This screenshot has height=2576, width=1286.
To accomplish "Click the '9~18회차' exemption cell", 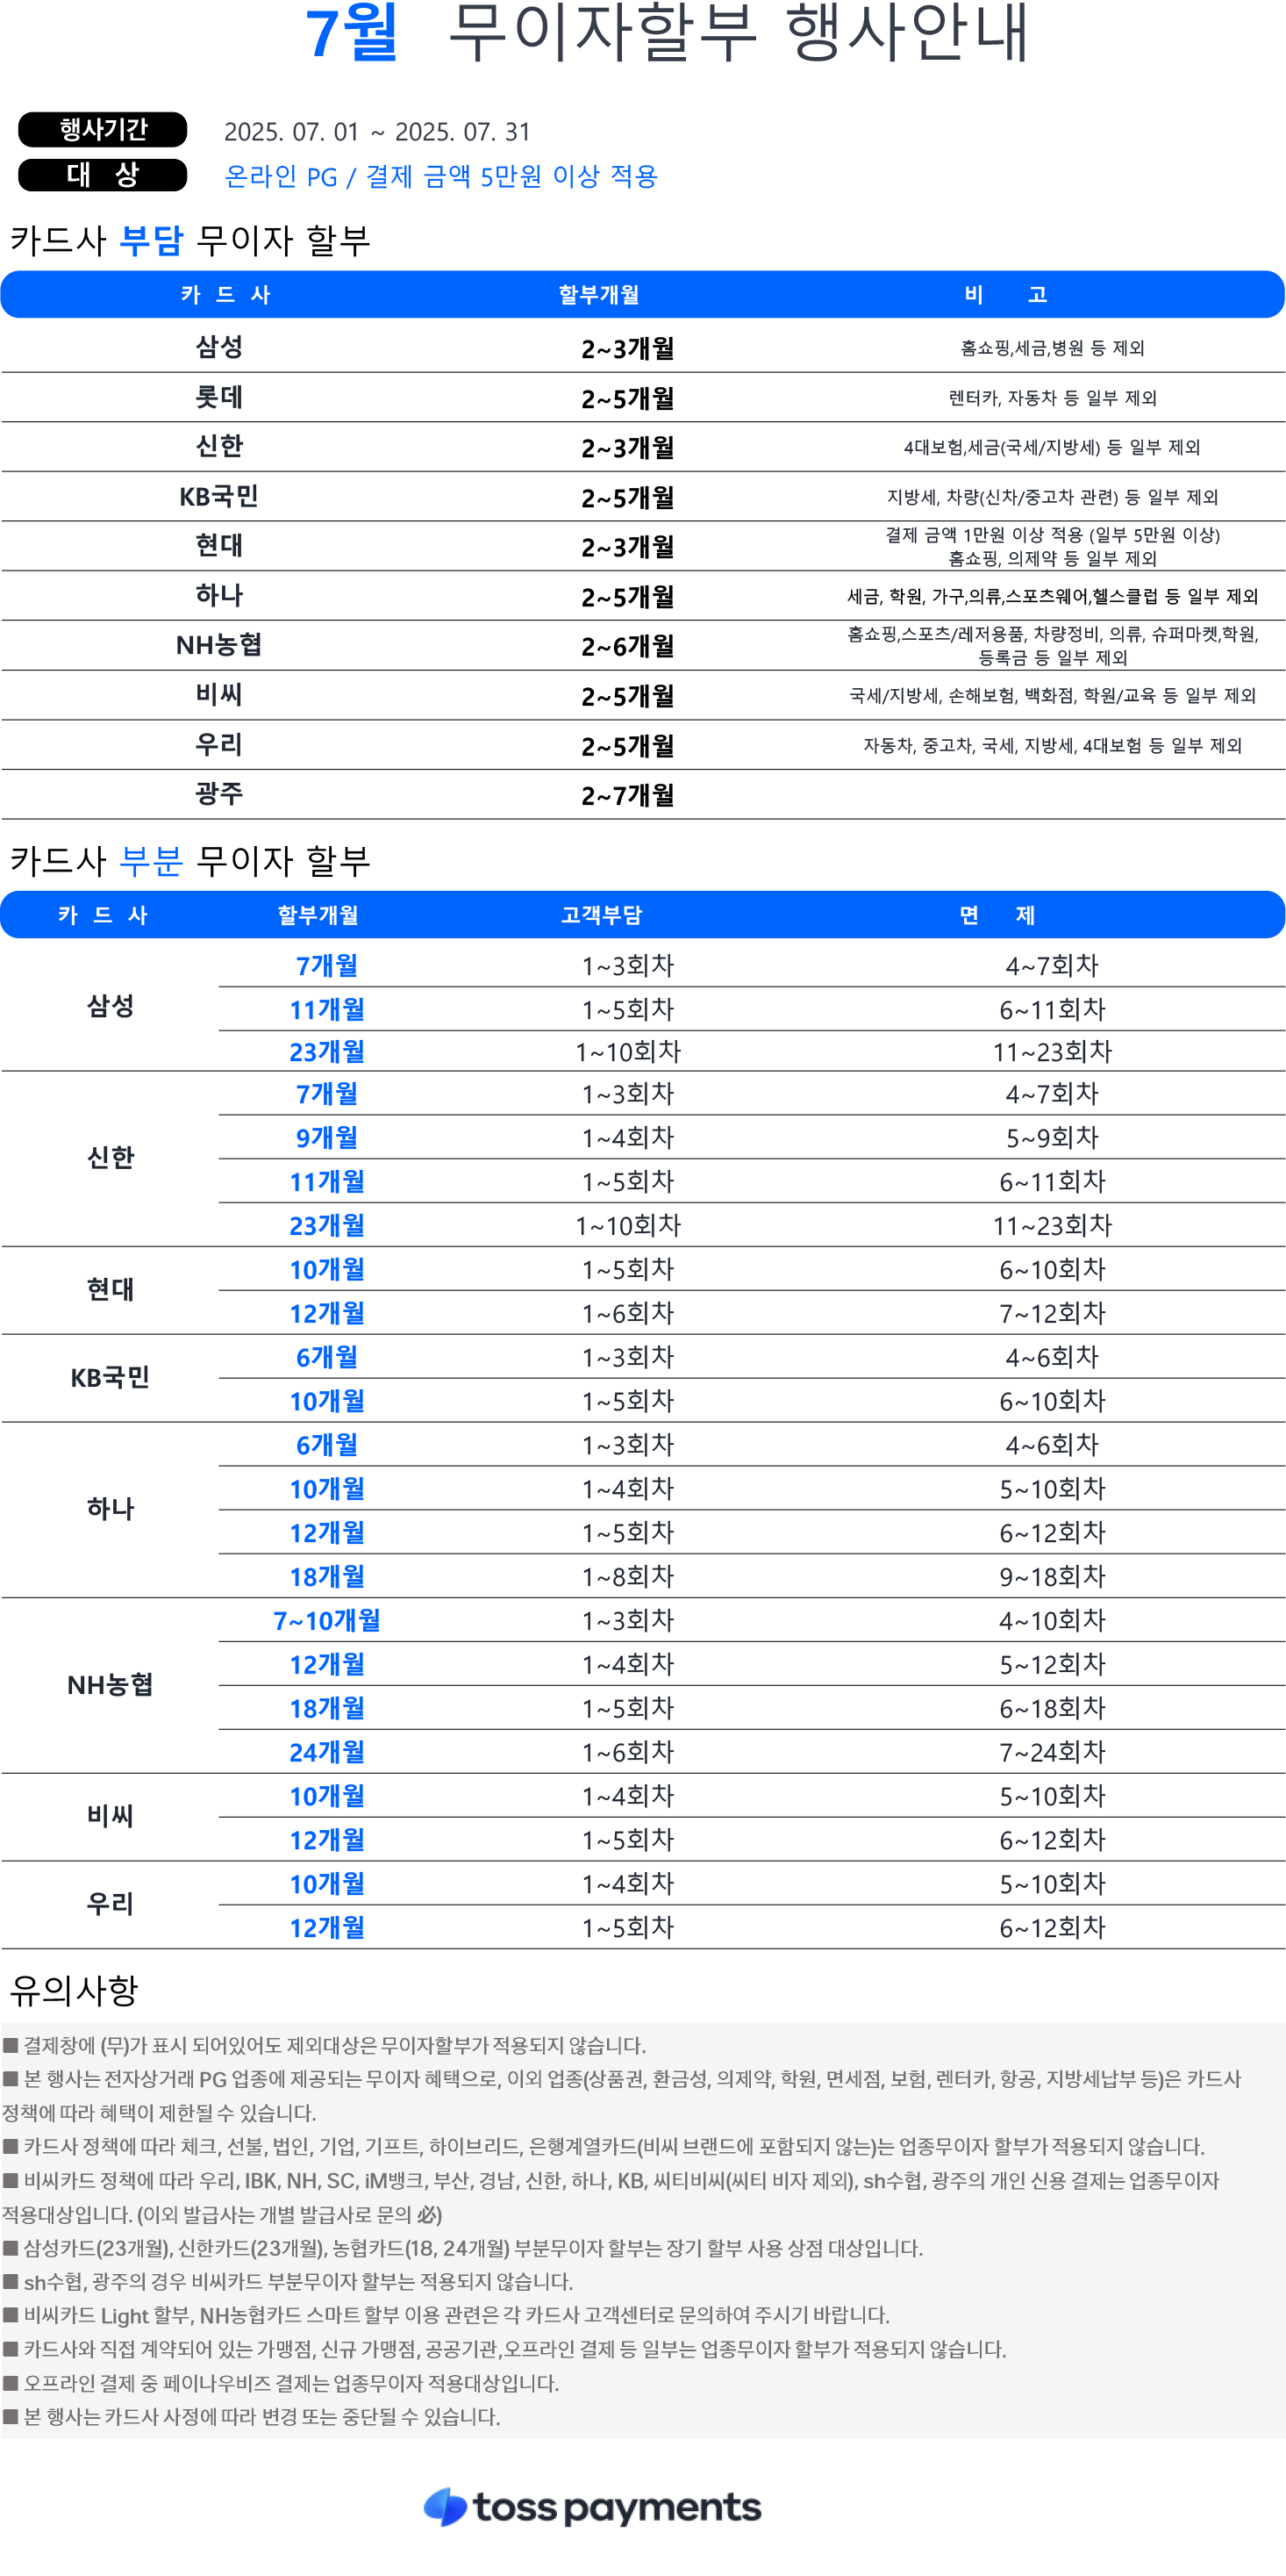I will 1052,1577.
